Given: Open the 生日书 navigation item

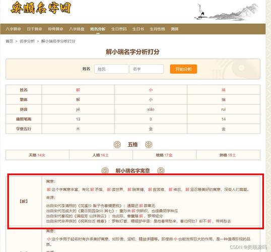Looking at the screenshot, I should pyautogui.click(x=138, y=29).
